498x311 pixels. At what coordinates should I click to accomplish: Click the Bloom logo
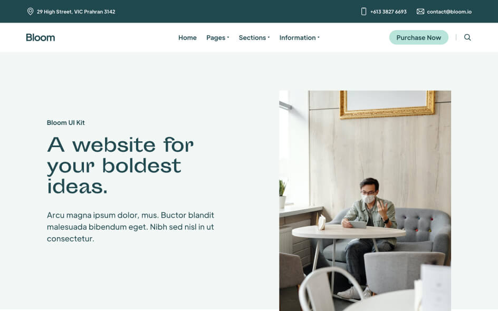[40, 37]
